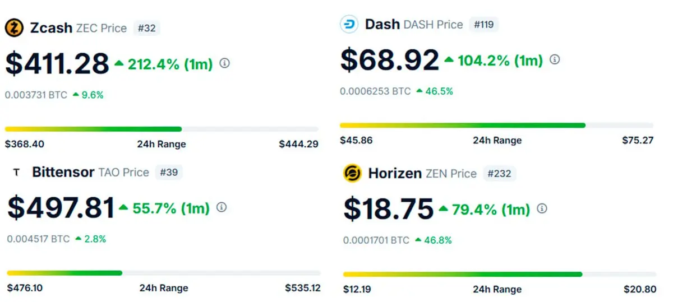Open info icon beside Dash 104.2% change
Viewport: 673px width, 302px height.
point(555,59)
